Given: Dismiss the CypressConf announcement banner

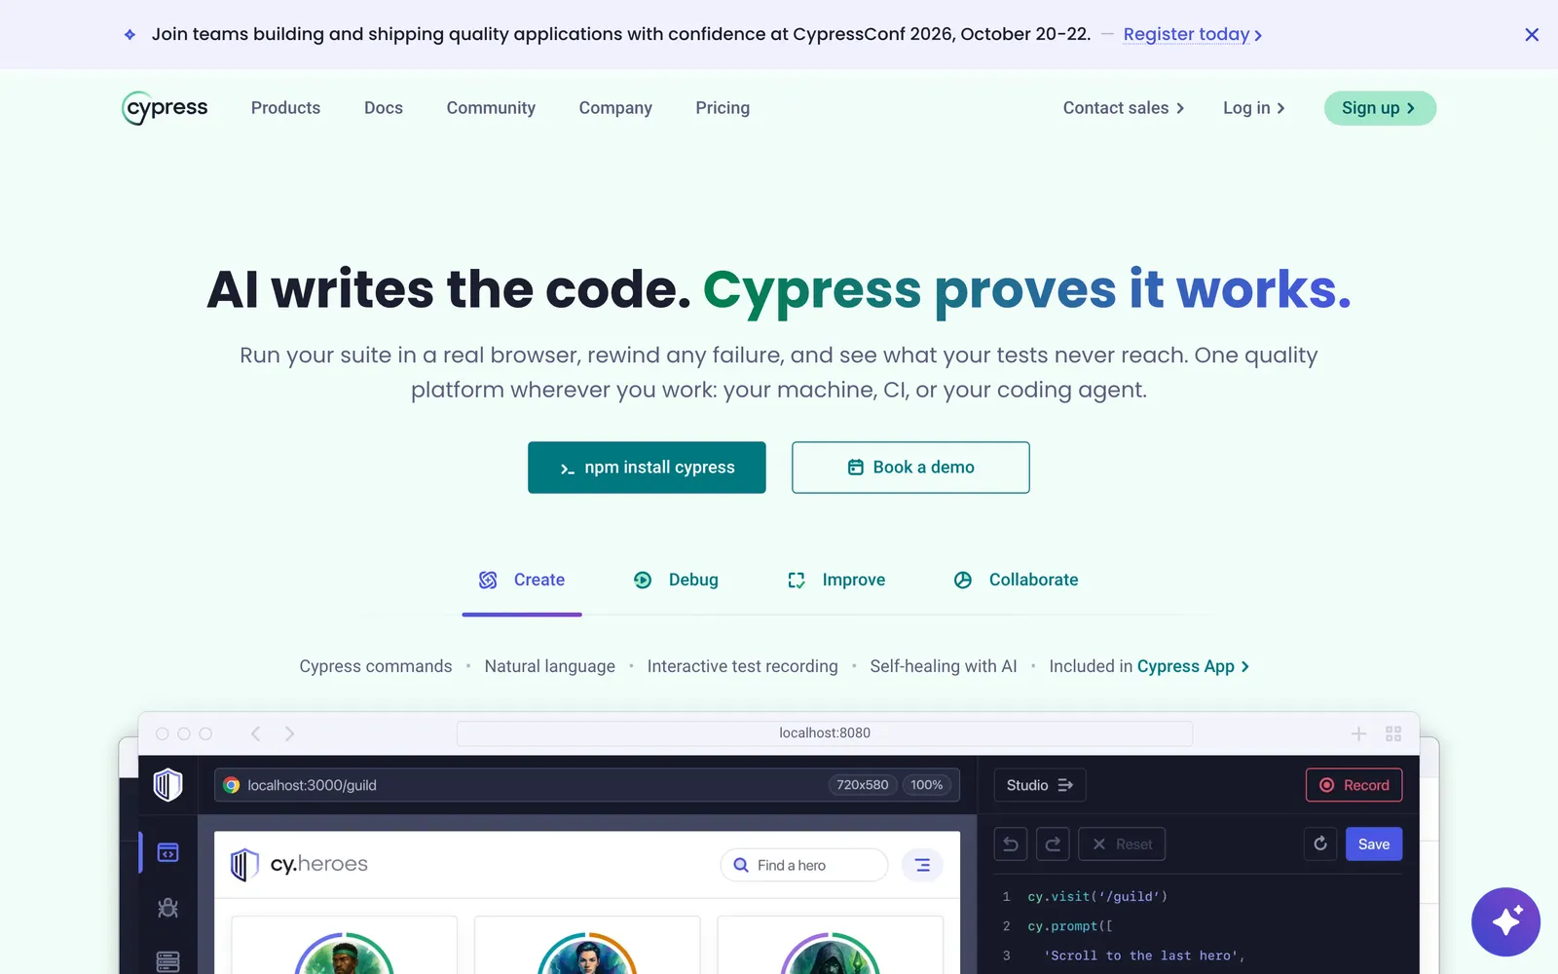Looking at the screenshot, I should coord(1532,35).
